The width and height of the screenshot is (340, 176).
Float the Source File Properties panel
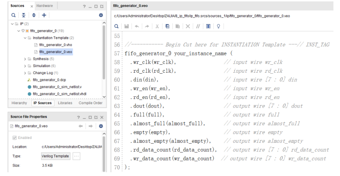96,117
